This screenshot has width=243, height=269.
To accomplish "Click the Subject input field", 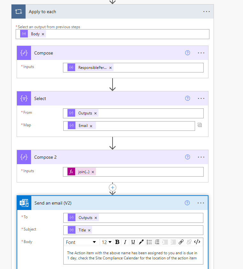I will click(x=133, y=230).
